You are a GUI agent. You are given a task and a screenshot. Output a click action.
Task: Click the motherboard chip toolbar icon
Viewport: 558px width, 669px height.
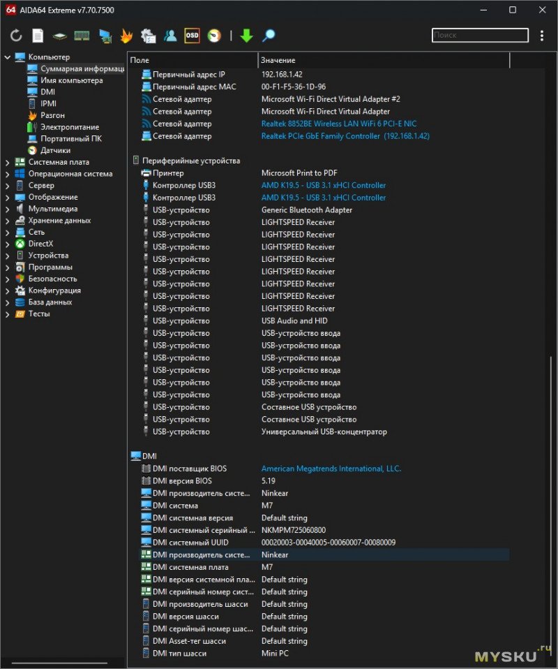(60, 36)
